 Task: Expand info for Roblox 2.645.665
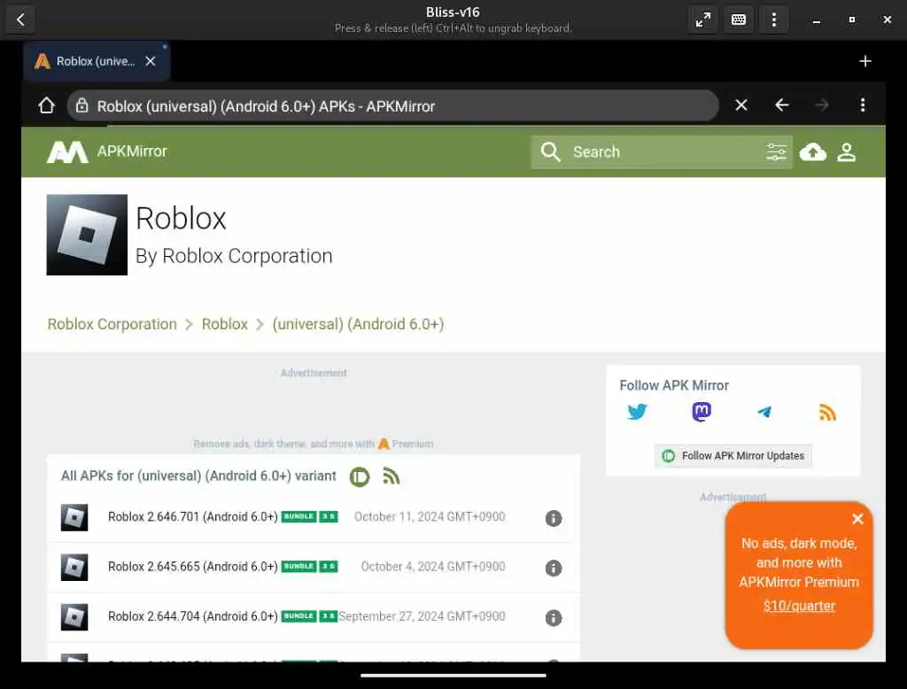pos(554,568)
